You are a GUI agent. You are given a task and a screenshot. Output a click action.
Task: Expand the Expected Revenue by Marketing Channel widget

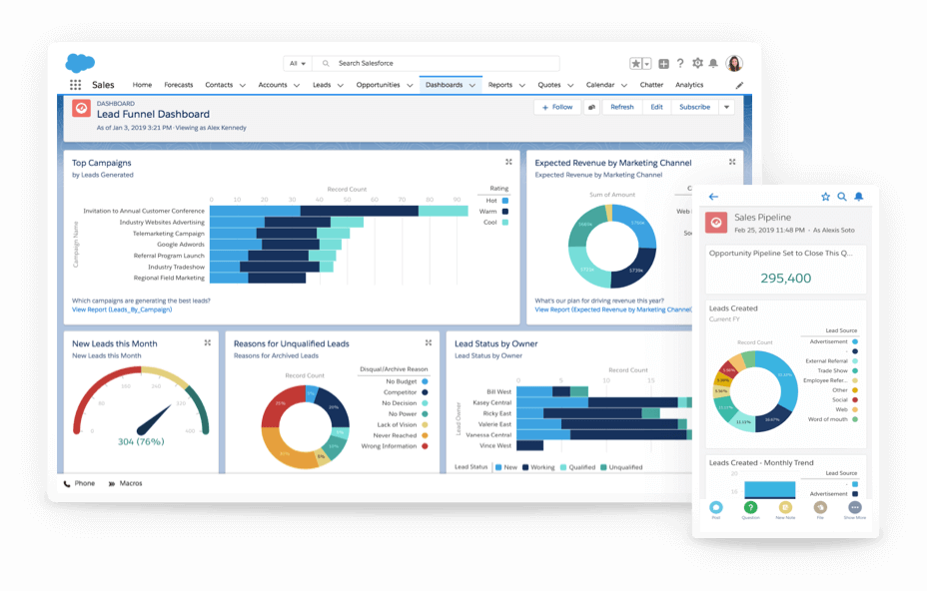tap(732, 162)
